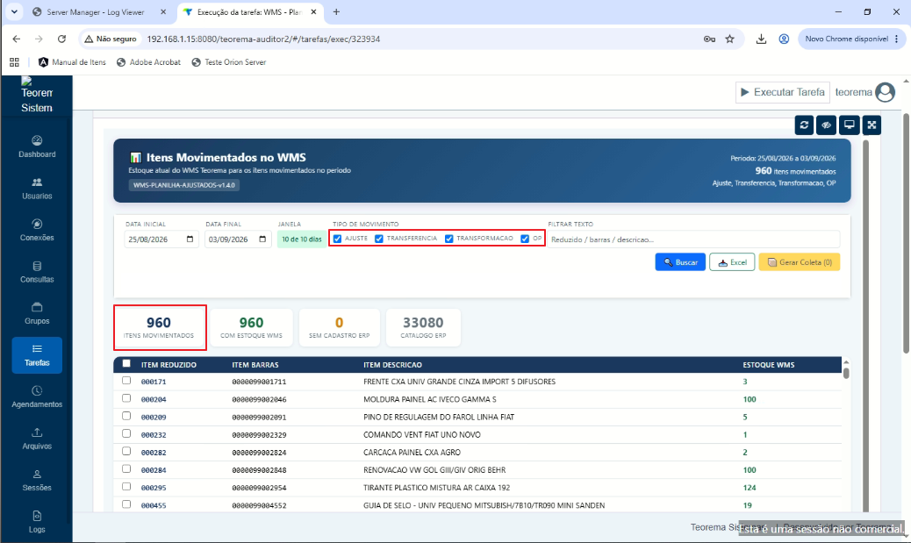Open the calendar picker for Data Final

(262, 239)
